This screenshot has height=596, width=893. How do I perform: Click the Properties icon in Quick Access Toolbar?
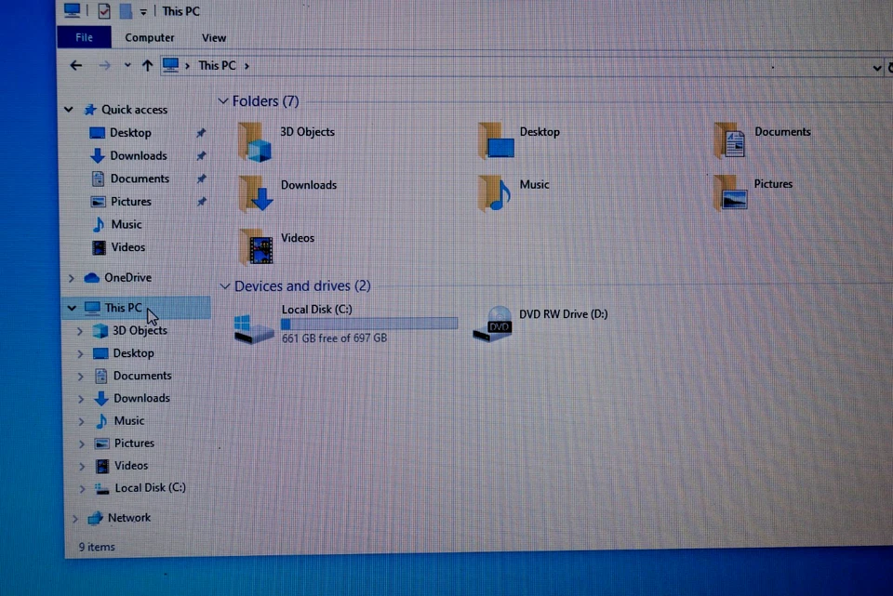point(102,10)
